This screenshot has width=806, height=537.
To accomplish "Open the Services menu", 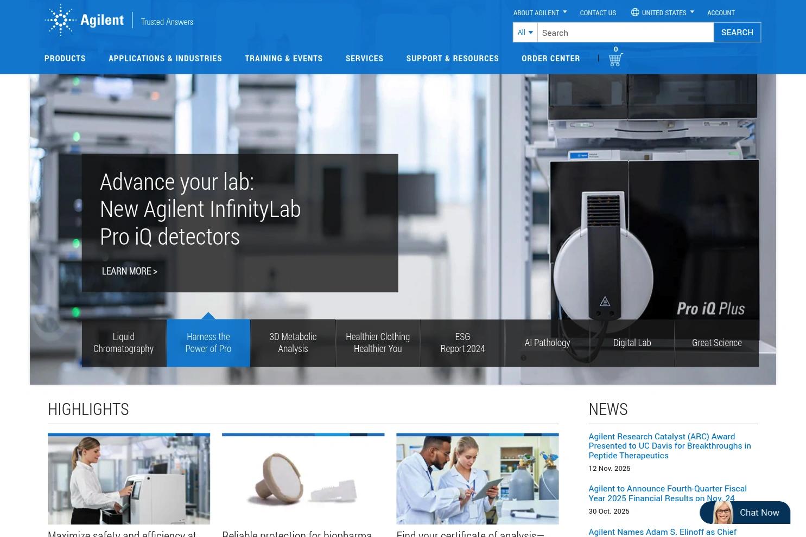I will [x=364, y=58].
